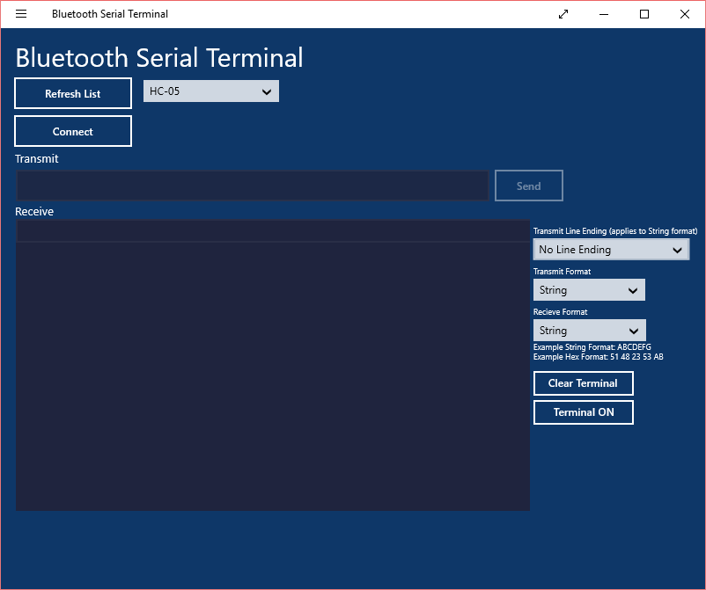Click the Transmit Line Ending label
706x590 pixels.
pos(615,231)
